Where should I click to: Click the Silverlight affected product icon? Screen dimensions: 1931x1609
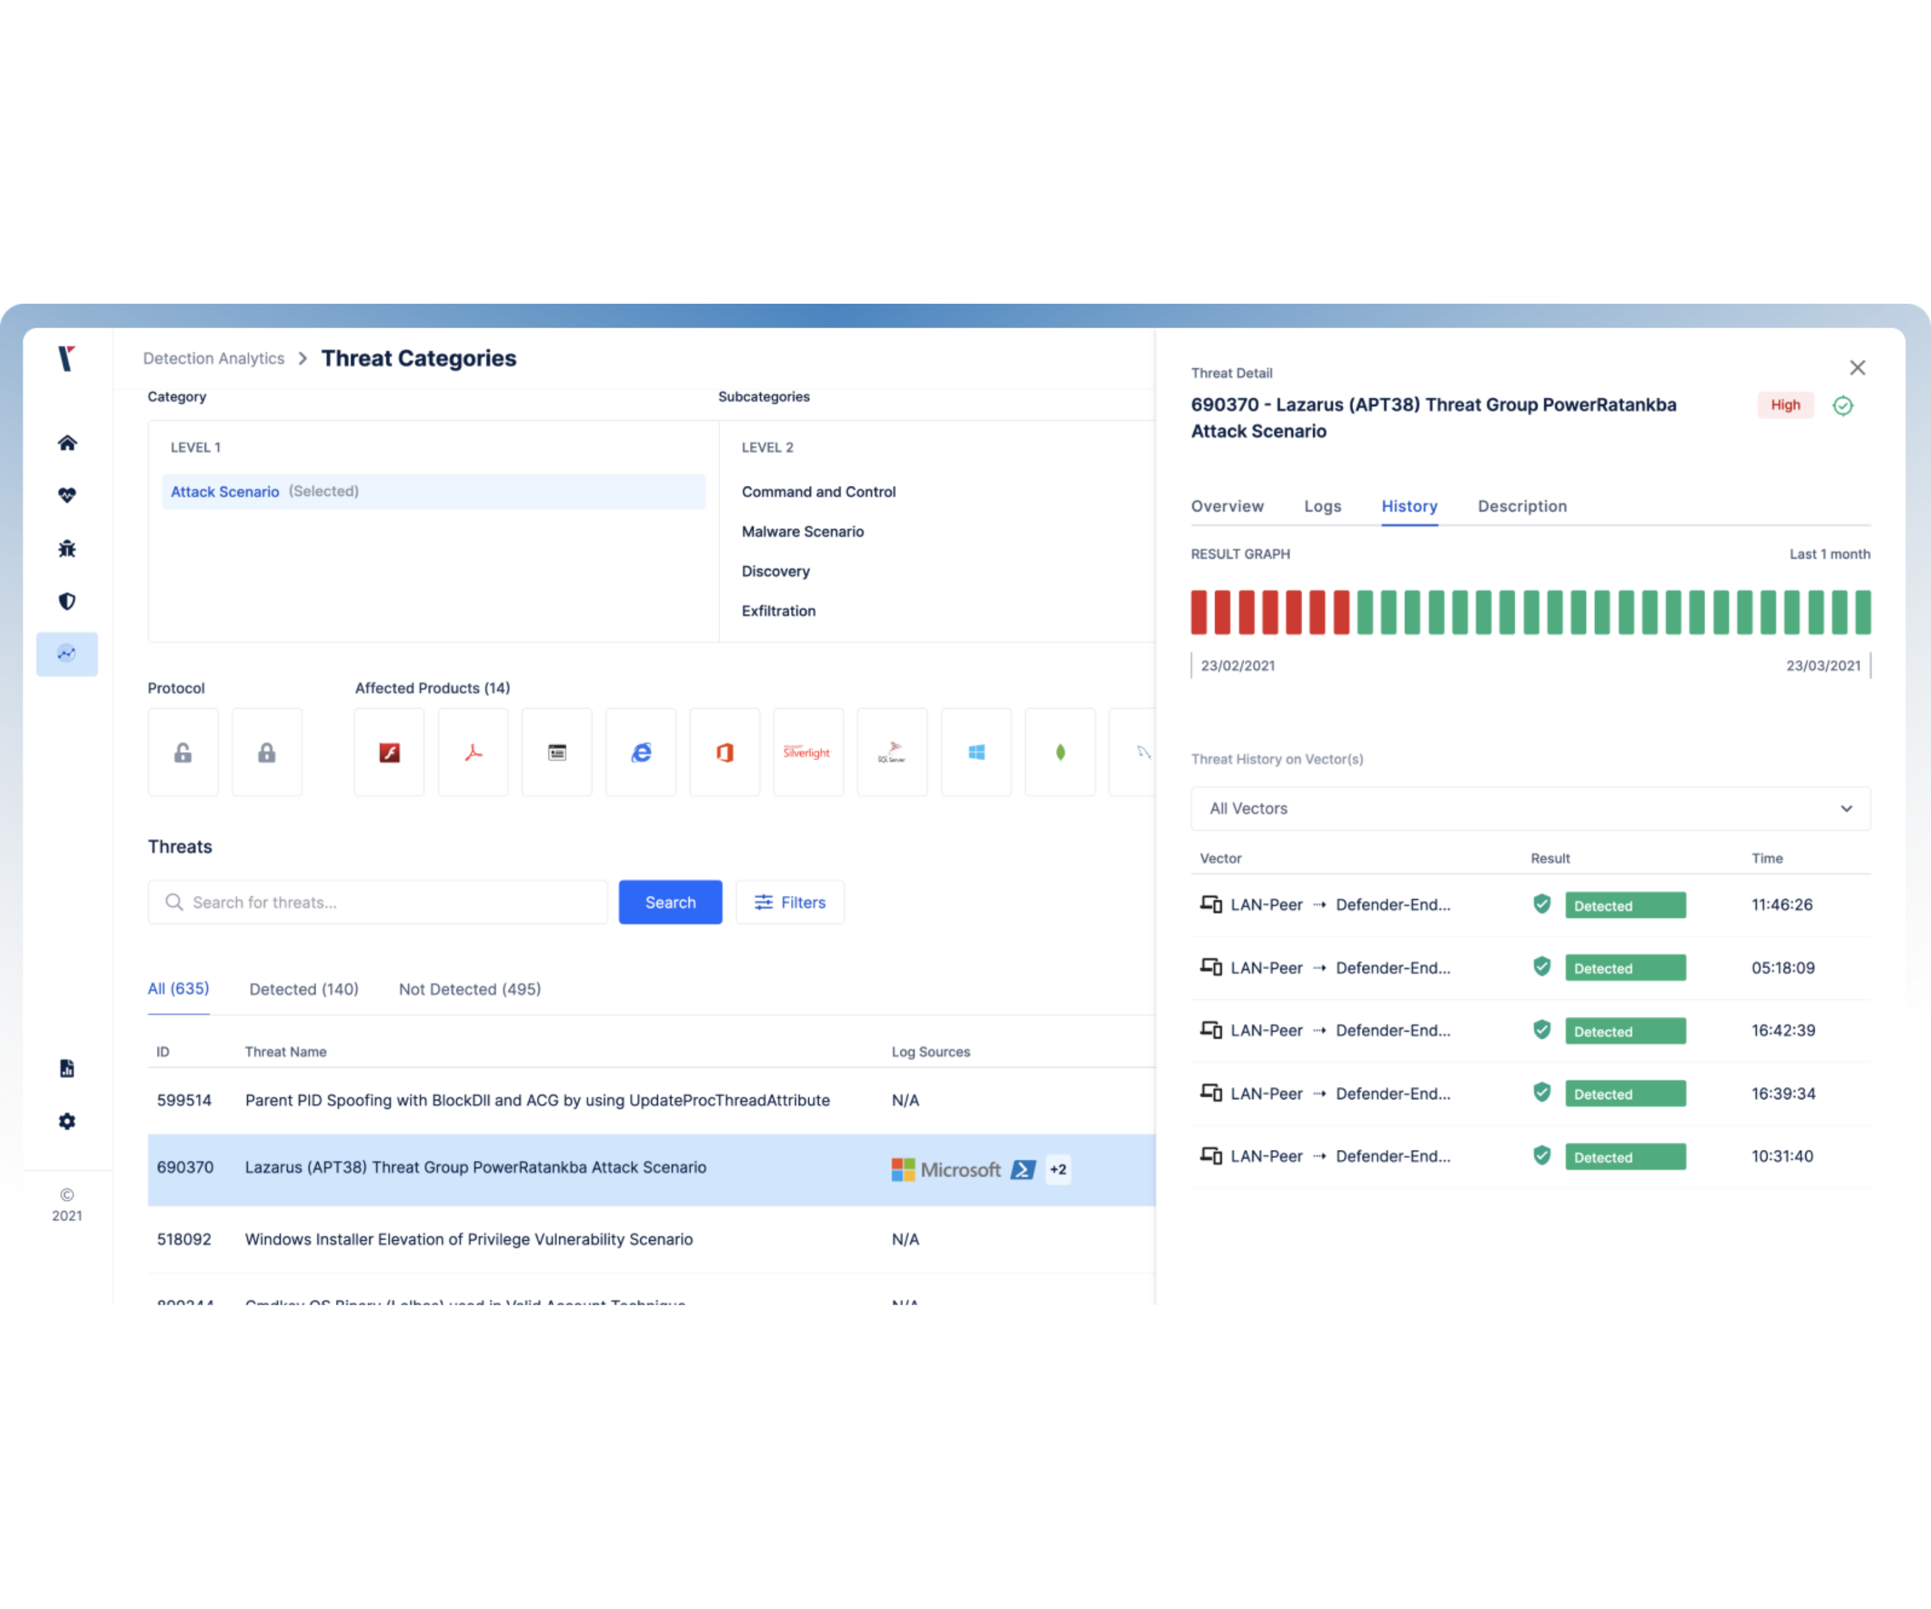click(x=807, y=751)
